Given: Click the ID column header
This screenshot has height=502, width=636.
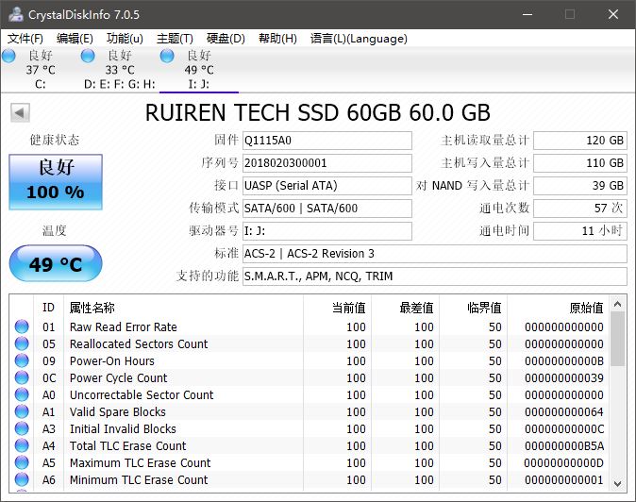Looking at the screenshot, I should tap(48, 308).
